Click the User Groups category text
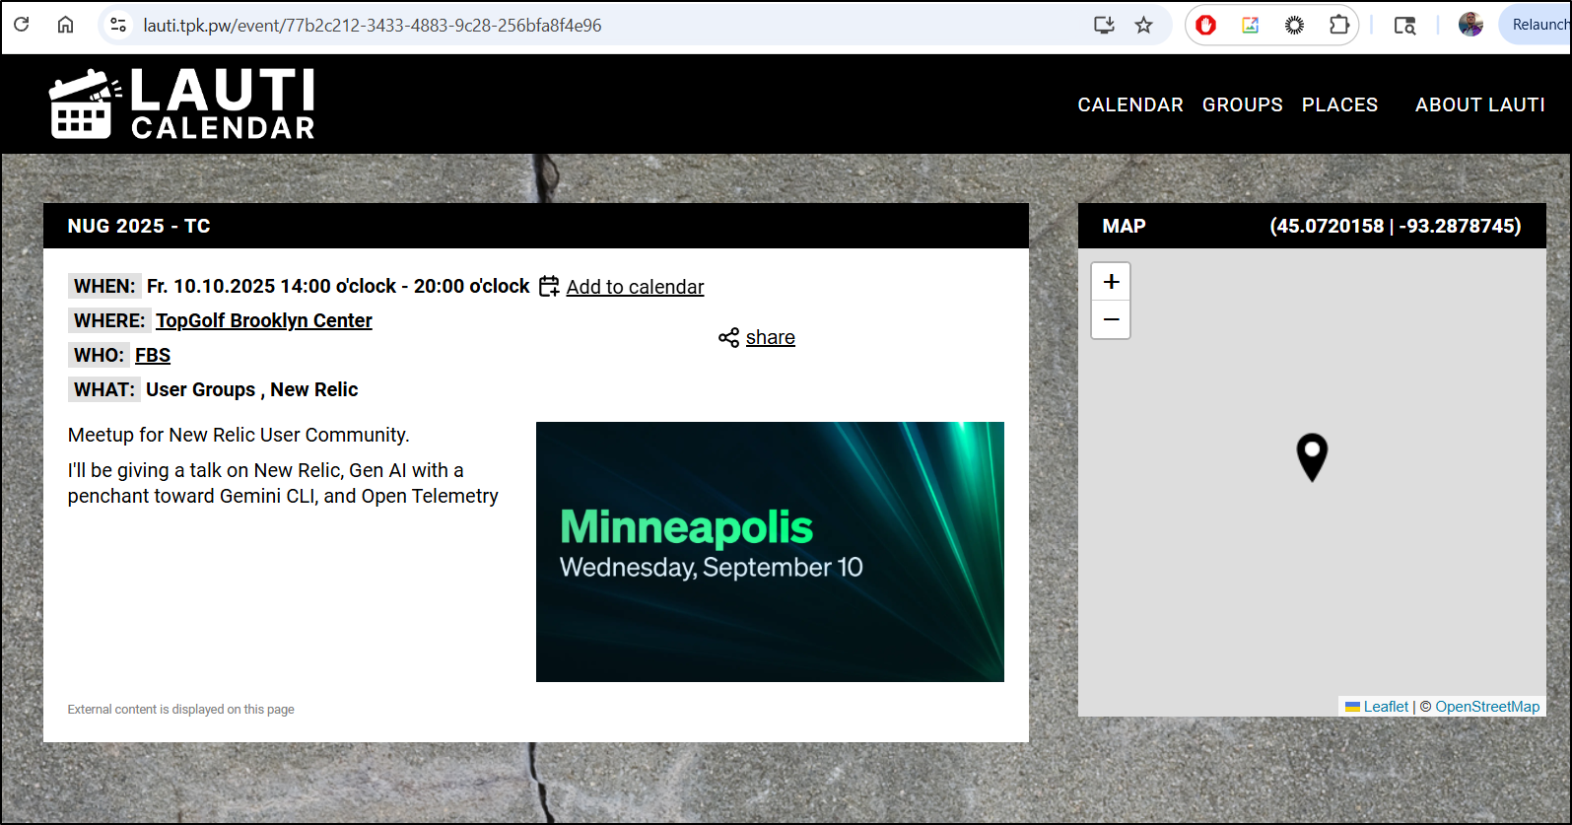Screen dimensions: 1572x825 point(201,389)
